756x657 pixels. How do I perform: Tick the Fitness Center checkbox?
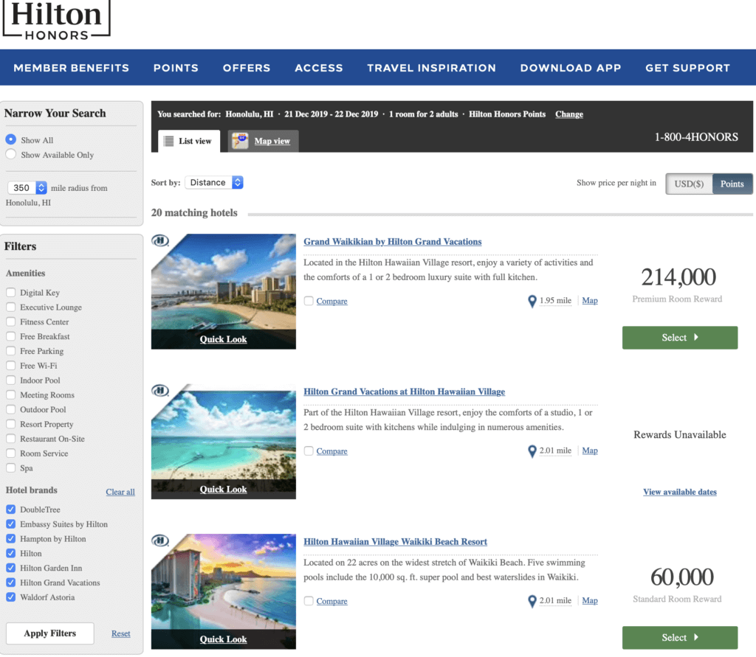[x=10, y=321]
